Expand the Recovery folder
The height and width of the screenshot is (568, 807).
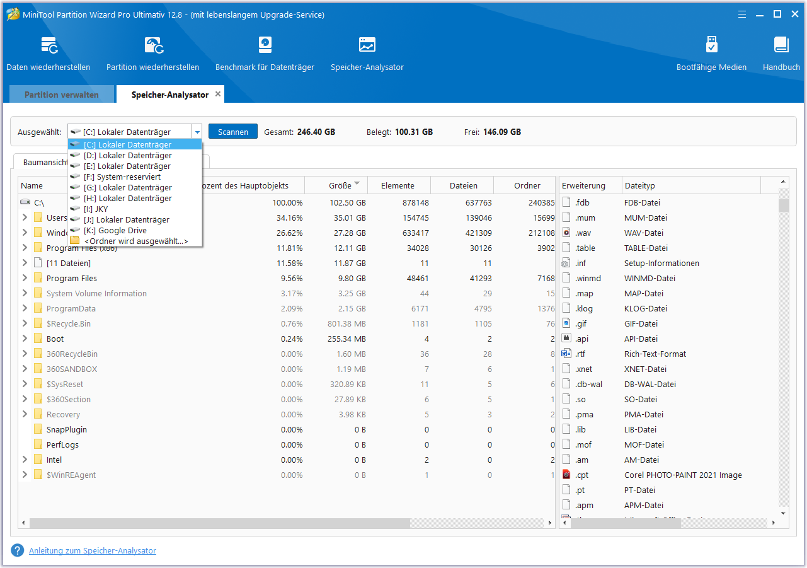(x=25, y=414)
